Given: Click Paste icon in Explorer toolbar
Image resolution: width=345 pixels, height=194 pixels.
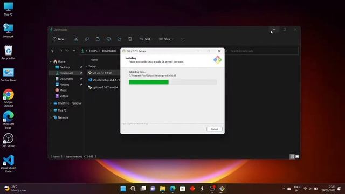Looking at the screenshot, I should [x=98, y=39].
